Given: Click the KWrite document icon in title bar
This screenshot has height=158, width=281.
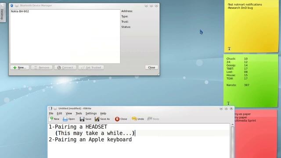Looking at the screenshot, I should coord(50,108).
